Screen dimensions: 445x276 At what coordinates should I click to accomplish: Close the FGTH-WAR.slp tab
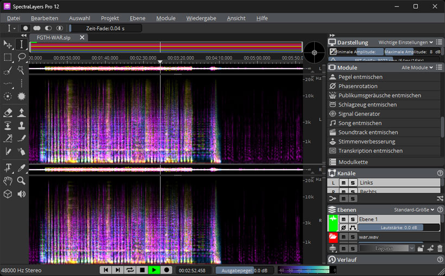click(82, 37)
